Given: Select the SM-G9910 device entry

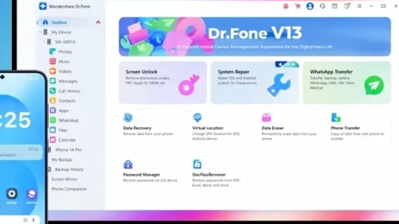Looking at the screenshot, I should 65,42.
